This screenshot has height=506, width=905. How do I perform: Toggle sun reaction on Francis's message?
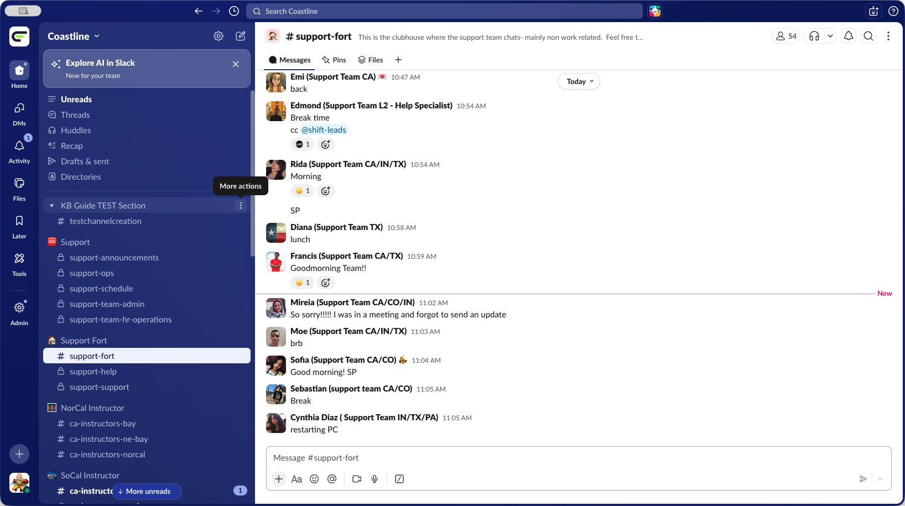click(302, 283)
